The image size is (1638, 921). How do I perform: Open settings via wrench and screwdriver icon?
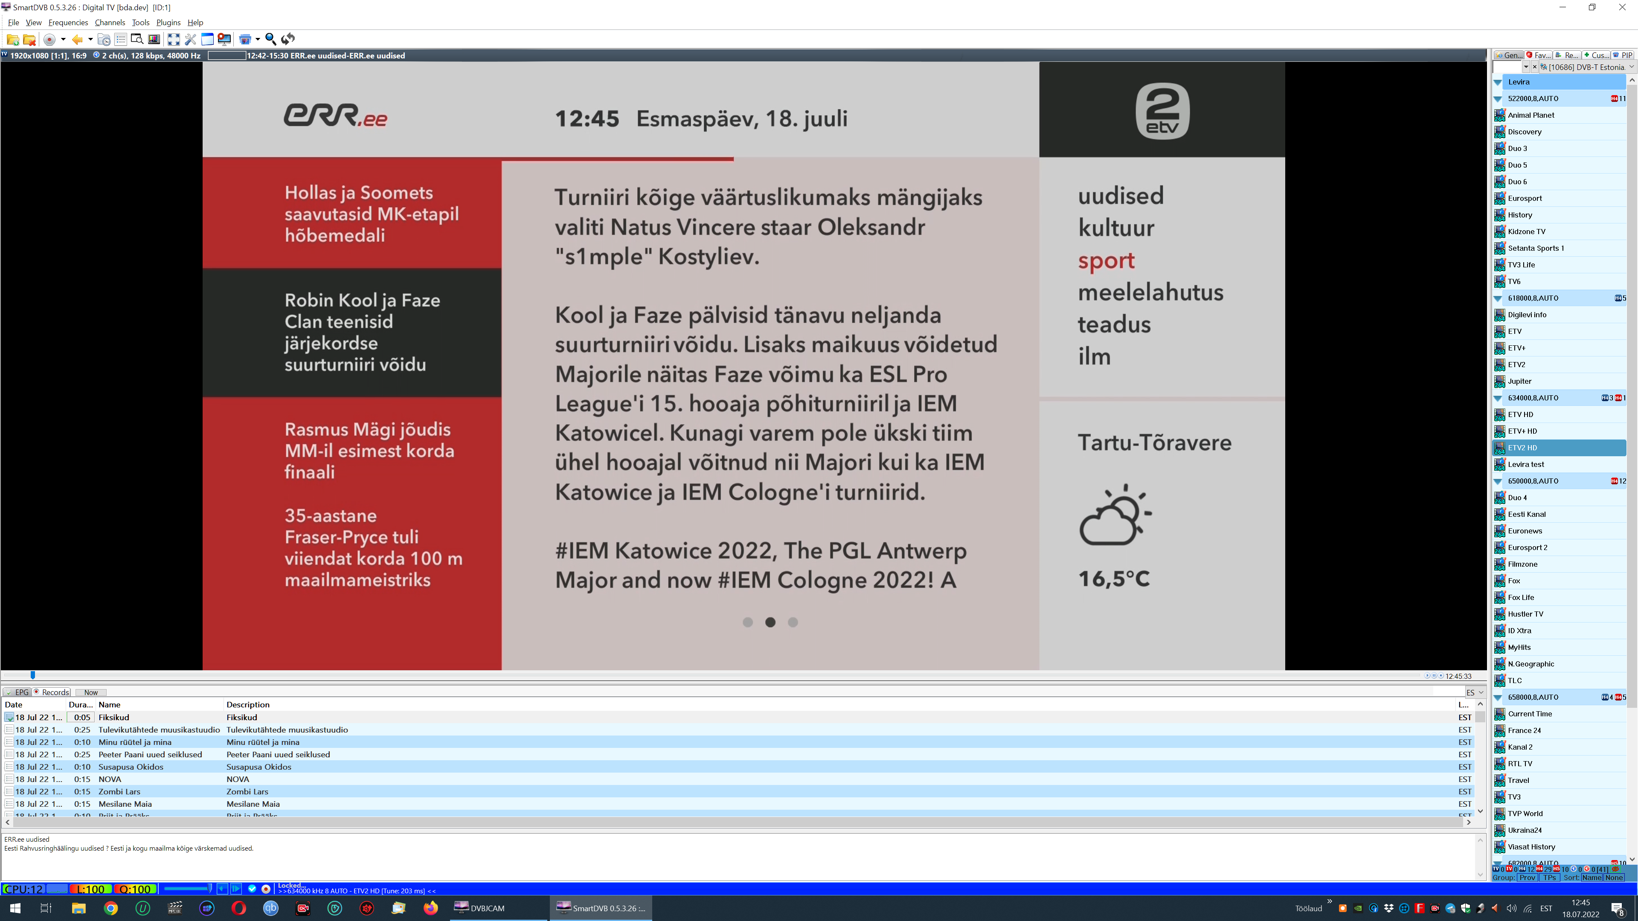pyautogui.click(x=190, y=39)
